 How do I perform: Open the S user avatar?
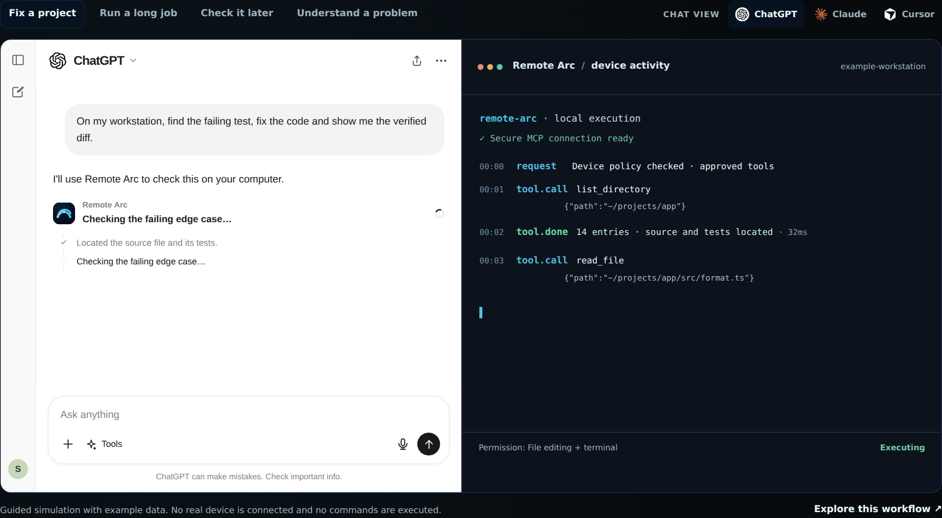tap(18, 469)
